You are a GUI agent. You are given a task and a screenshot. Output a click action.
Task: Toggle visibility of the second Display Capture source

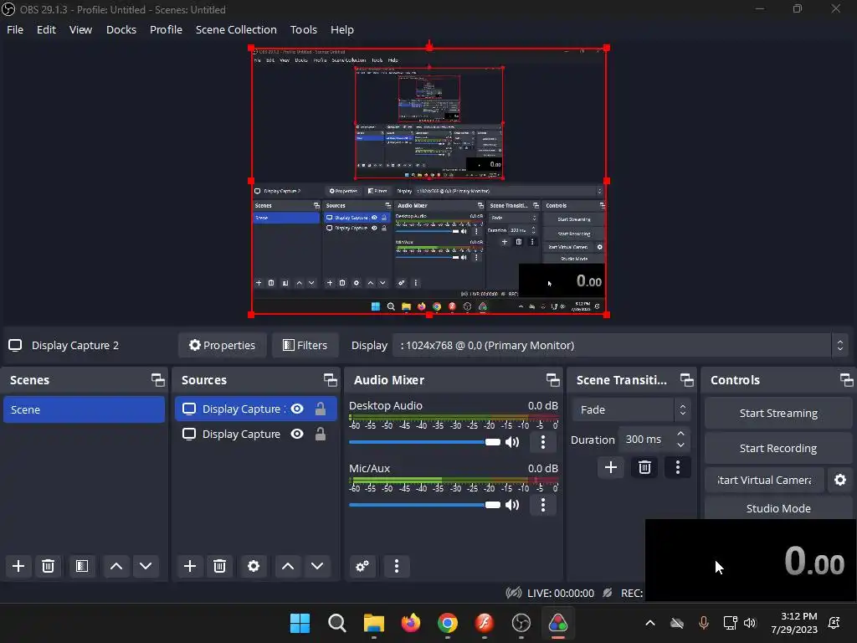[297, 435]
